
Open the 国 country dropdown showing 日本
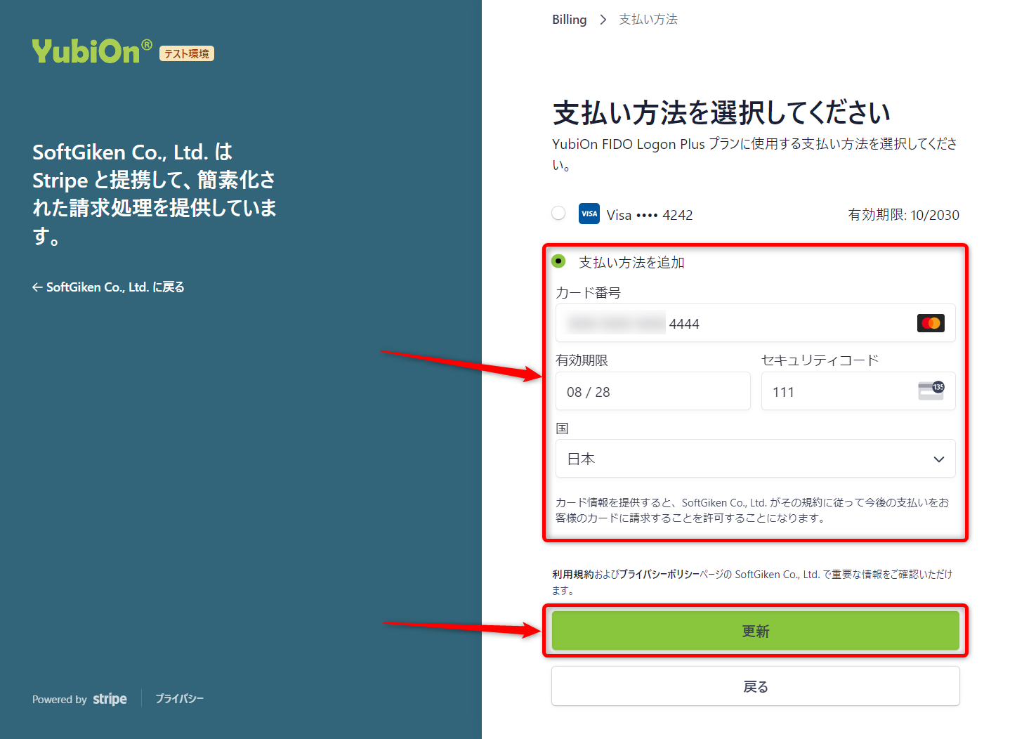pyautogui.click(x=755, y=459)
